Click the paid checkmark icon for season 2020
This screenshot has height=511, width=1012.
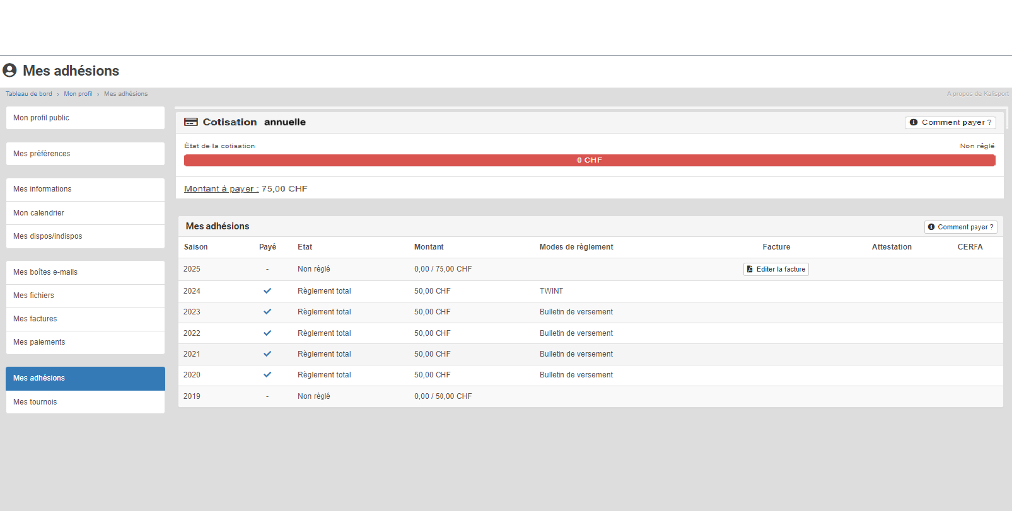(x=267, y=375)
